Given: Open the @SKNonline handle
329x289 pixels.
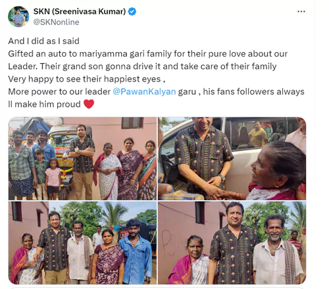Looking at the screenshot, I should 56,22.
